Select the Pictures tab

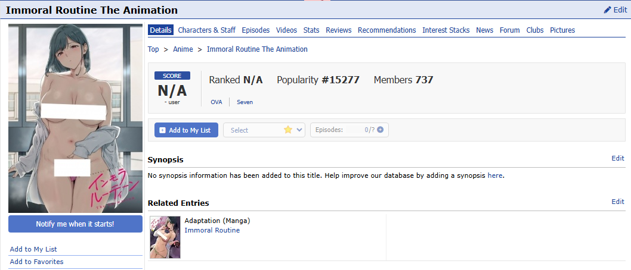(x=562, y=30)
